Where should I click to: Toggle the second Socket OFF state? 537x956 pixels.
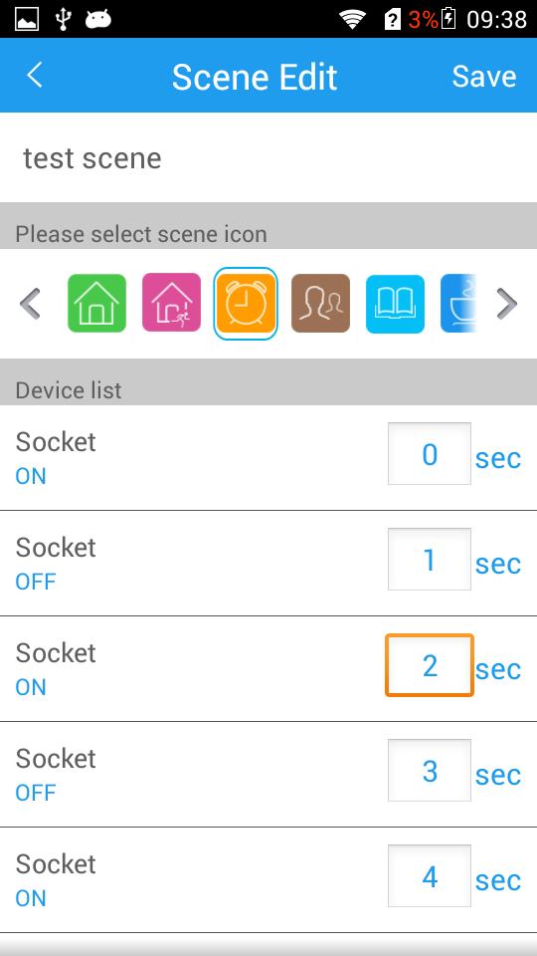point(36,582)
